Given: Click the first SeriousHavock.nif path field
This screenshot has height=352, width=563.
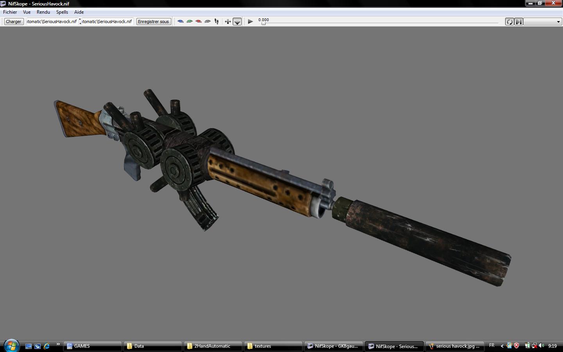Looking at the screenshot, I should coord(52,22).
